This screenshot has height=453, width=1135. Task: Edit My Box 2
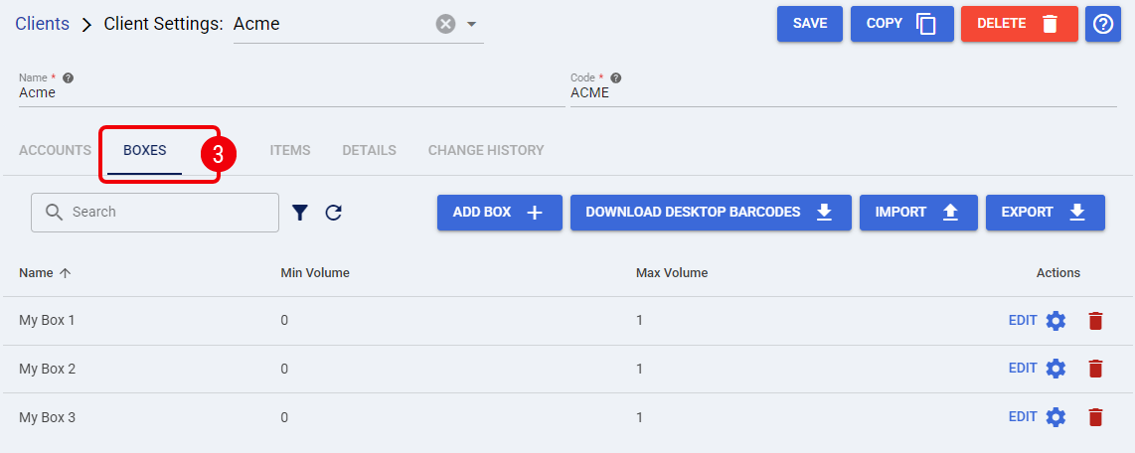tap(1023, 369)
